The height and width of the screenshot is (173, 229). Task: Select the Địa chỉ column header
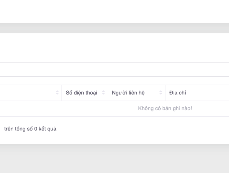coord(178,93)
